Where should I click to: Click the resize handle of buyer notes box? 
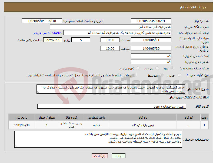coord(16,146)
